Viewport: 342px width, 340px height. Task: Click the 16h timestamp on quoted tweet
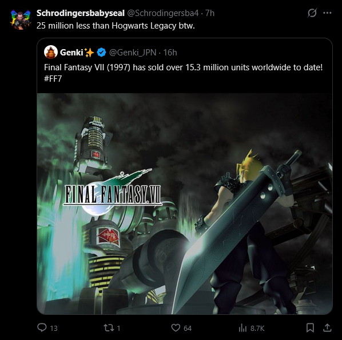(170, 53)
